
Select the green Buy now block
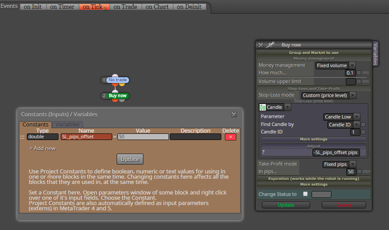117,96
